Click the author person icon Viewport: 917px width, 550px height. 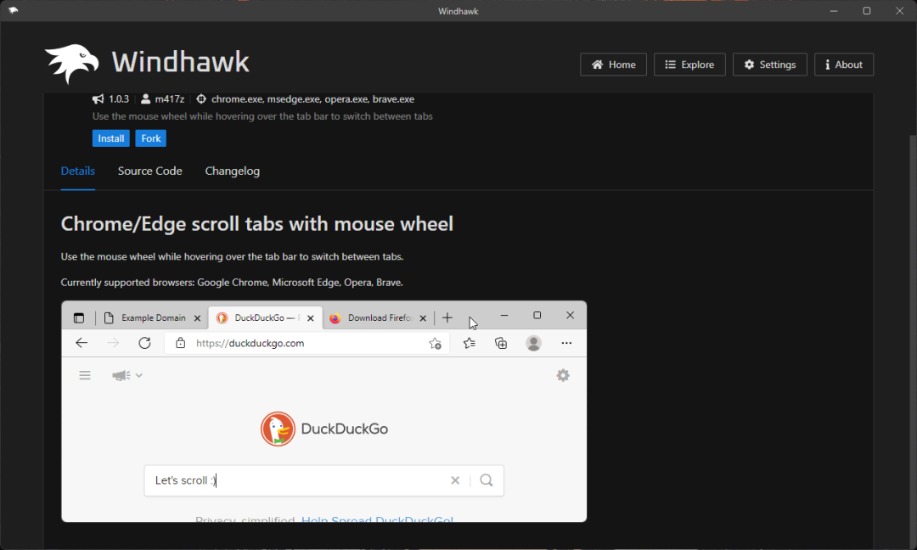(146, 98)
